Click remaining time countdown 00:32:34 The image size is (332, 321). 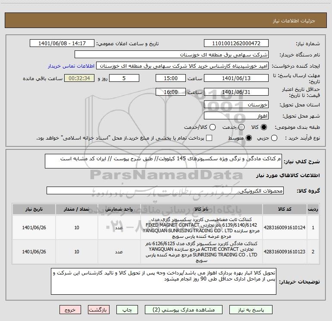[79, 78]
